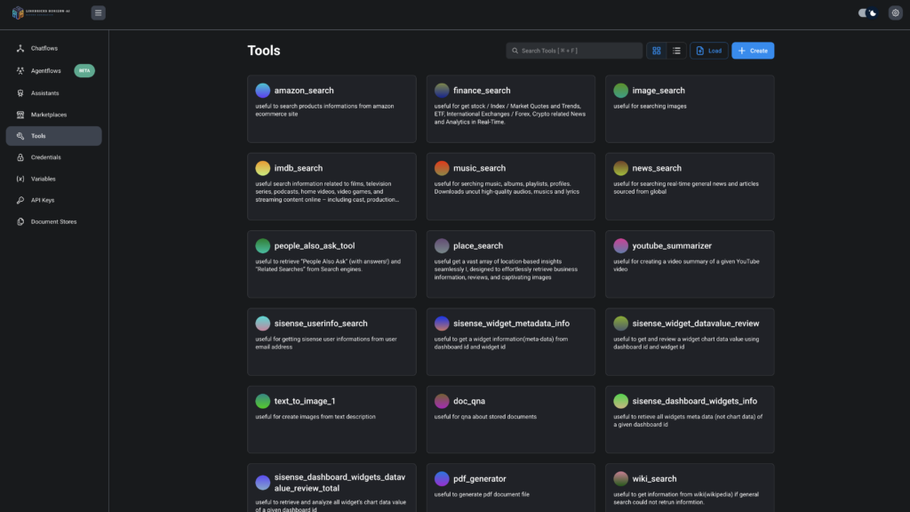Open Marketplaces in the sidebar
This screenshot has width=910, height=512.
tap(54, 115)
